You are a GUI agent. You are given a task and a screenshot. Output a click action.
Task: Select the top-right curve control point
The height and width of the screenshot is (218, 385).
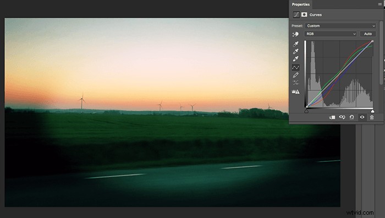372,41
